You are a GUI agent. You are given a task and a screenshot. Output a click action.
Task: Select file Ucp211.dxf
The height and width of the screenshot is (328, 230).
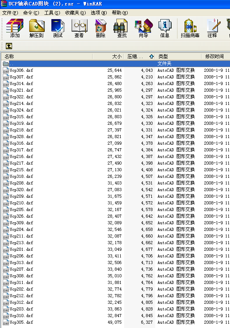pyautogui.click(x=21, y=236)
